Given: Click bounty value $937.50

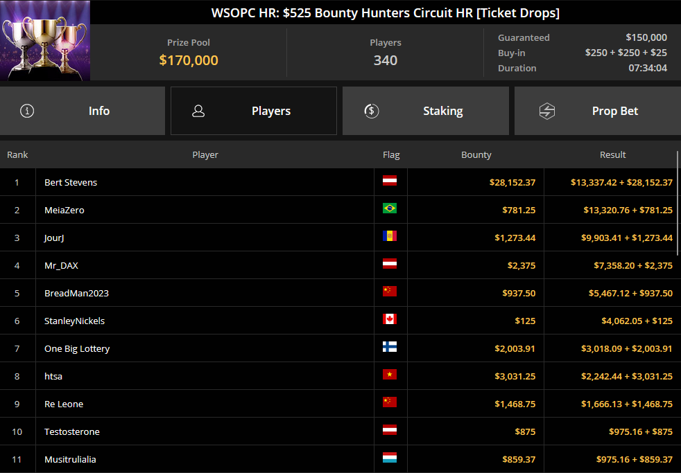Looking at the screenshot, I should [519, 294].
